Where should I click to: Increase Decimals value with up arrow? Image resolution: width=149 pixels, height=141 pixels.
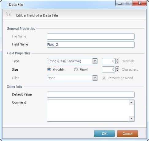pyautogui.click(x=117, y=60)
